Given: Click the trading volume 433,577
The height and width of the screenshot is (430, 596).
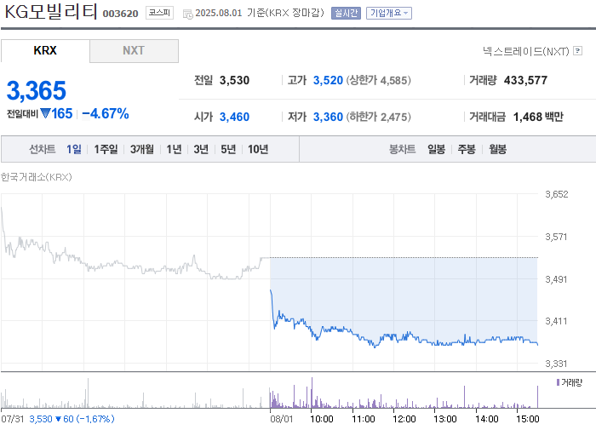Looking at the screenshot, I should 525,80.
